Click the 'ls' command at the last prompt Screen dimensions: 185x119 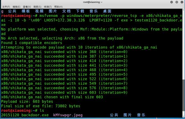42,111
